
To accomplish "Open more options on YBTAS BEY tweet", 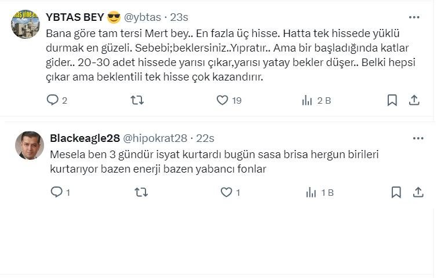I will pos(414,17).
